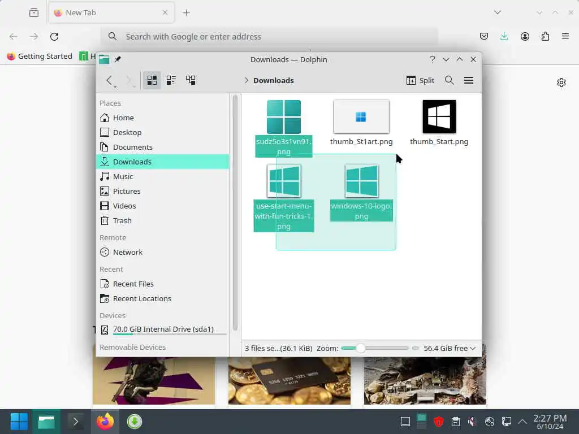
Task: Open 70.0 GiB Internal Drive (sda1)
Action: pos(163,329)
